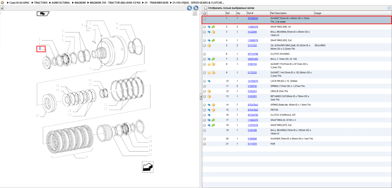Click the box icon on OIL SCRAPER RING row

coord(209,46)
